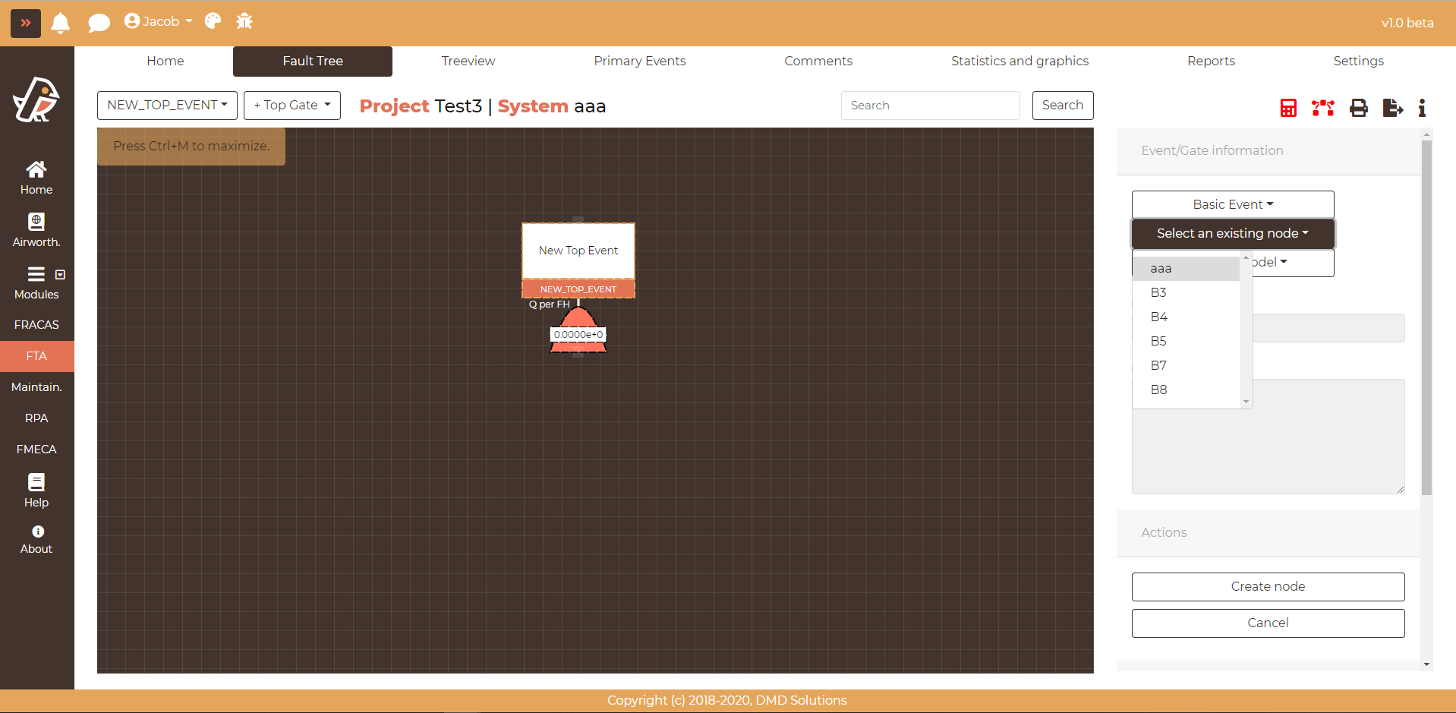This screenshot has height=713, width=1456.
Task: Open the Basic Event type dropdown
Action: [1232, 204]
